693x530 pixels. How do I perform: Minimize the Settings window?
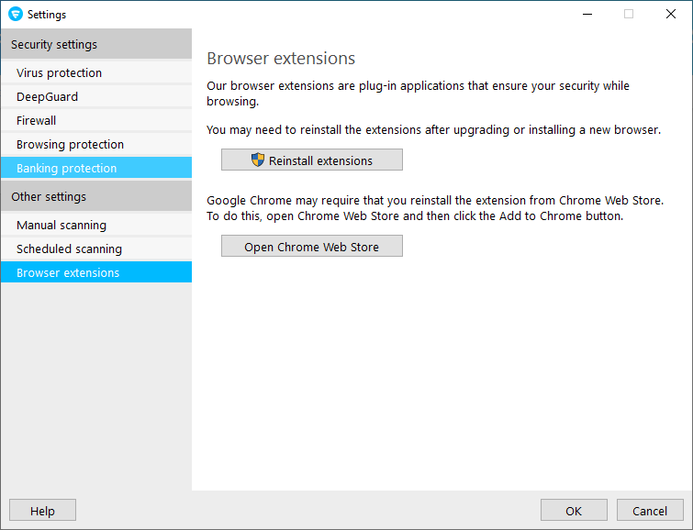(x=587, y=14)
